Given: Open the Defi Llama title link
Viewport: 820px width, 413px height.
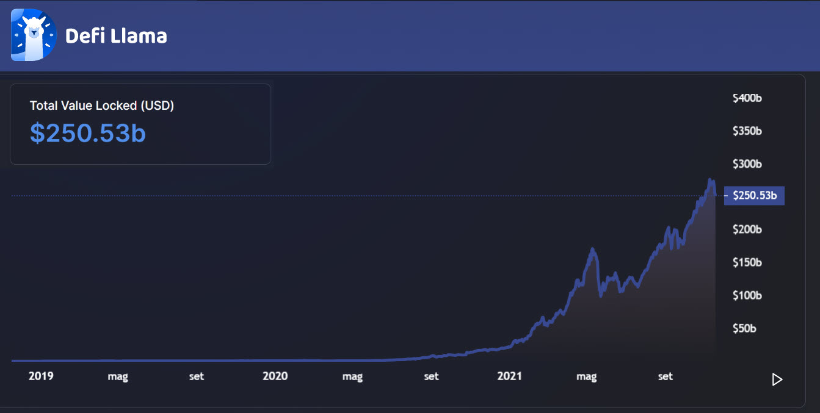Looking at the screenshot, I should tap(116, 35).
